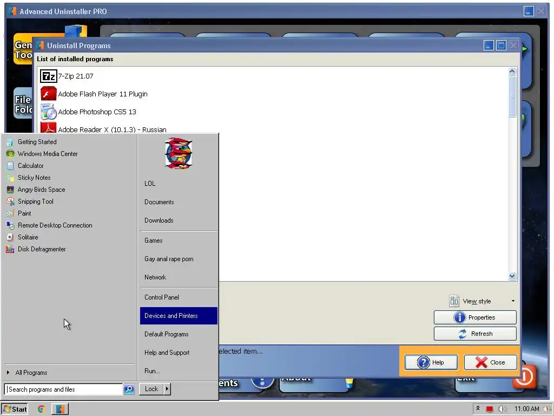The width and height of the screenshot is (554, 416).
Task: Click the red tray icon
Action: coord(489,409)
